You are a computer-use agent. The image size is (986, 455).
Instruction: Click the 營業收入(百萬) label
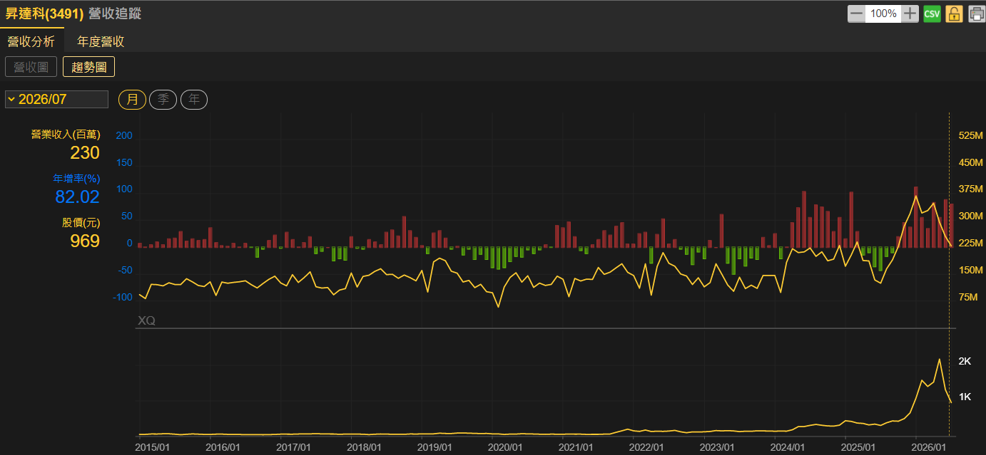coord(65,134)
